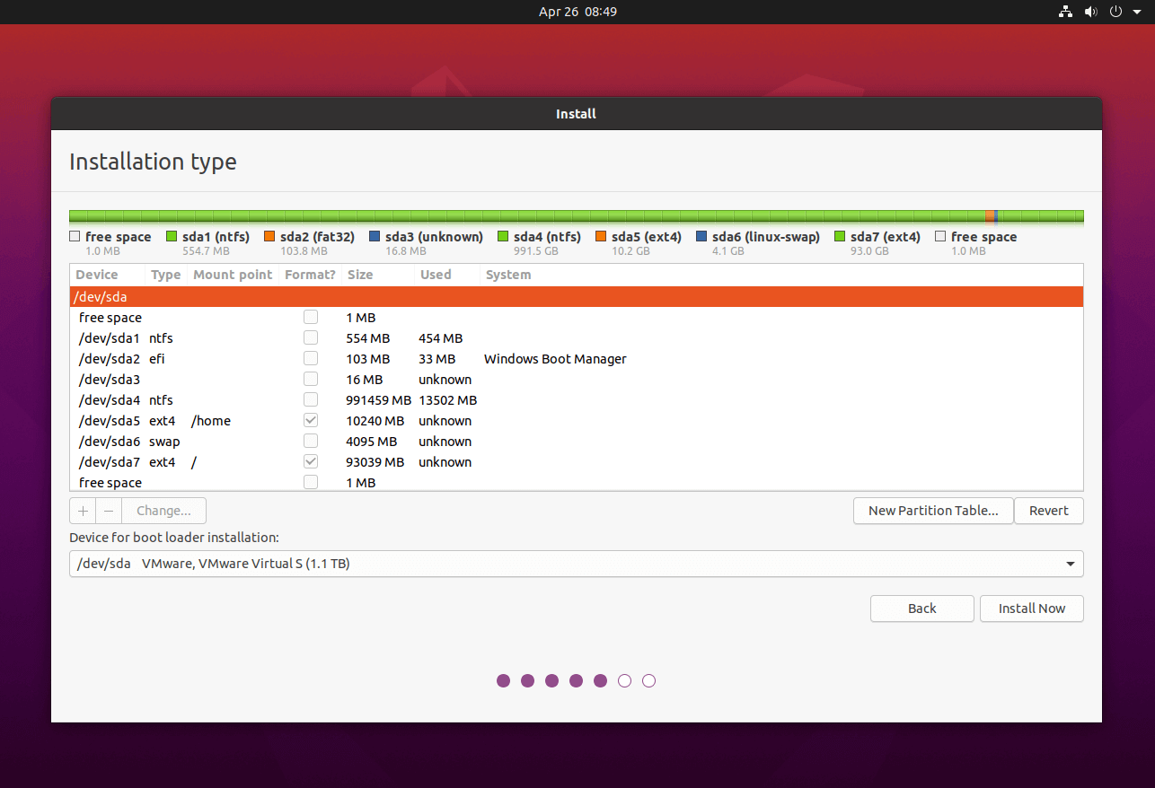
Task: Click sda5 (ext4) orange legend swatch
Action: coord(601,237)
